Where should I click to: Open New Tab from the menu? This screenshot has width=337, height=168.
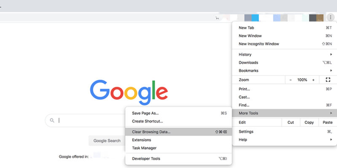[x=284, y=28]
